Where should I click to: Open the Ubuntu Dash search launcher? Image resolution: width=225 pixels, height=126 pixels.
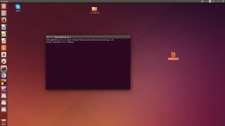click(x=4, y=7)
